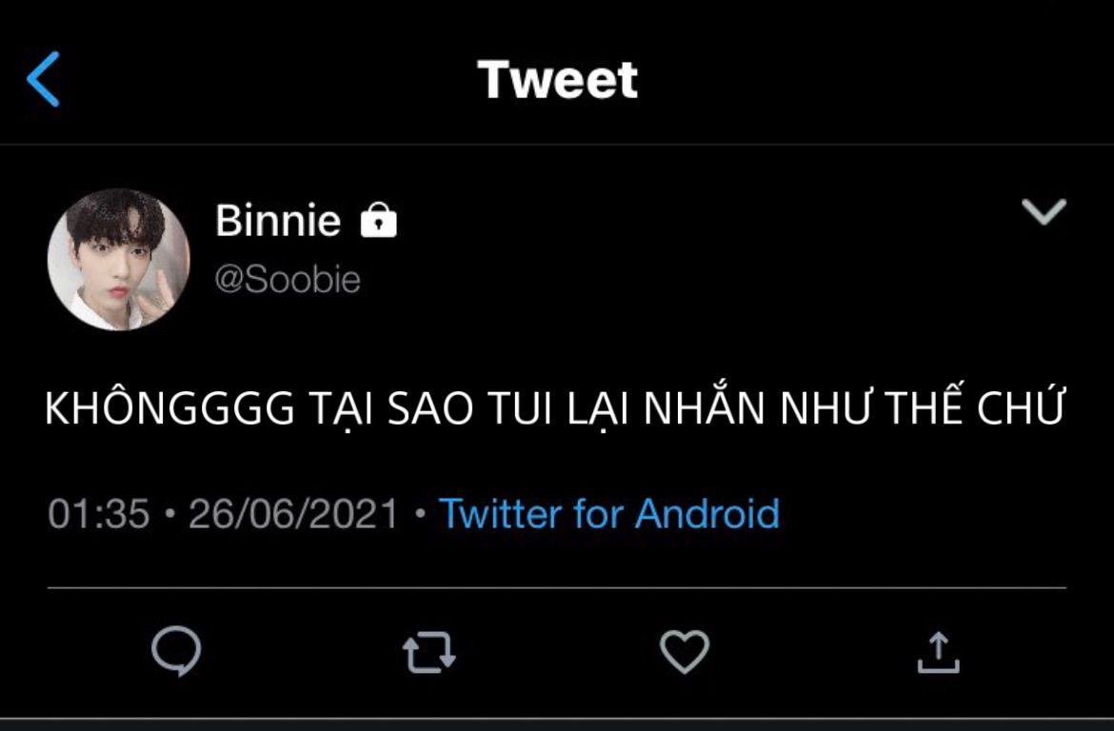Screen dimensions: 1114x731
Task: Open Binnie's profile picture
Action: tap(119, 259)
